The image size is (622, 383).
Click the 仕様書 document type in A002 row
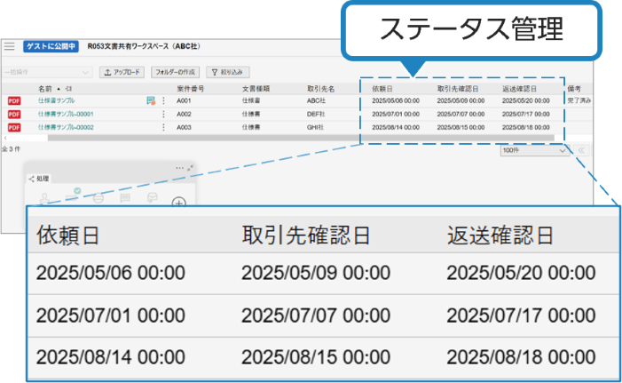(251, 115)
